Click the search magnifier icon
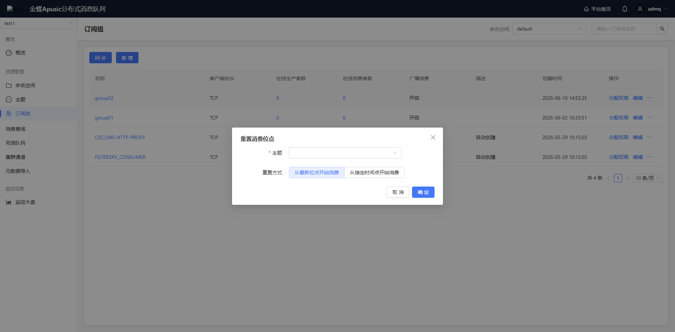Screen dimensions: 675x332 [662, 29]
